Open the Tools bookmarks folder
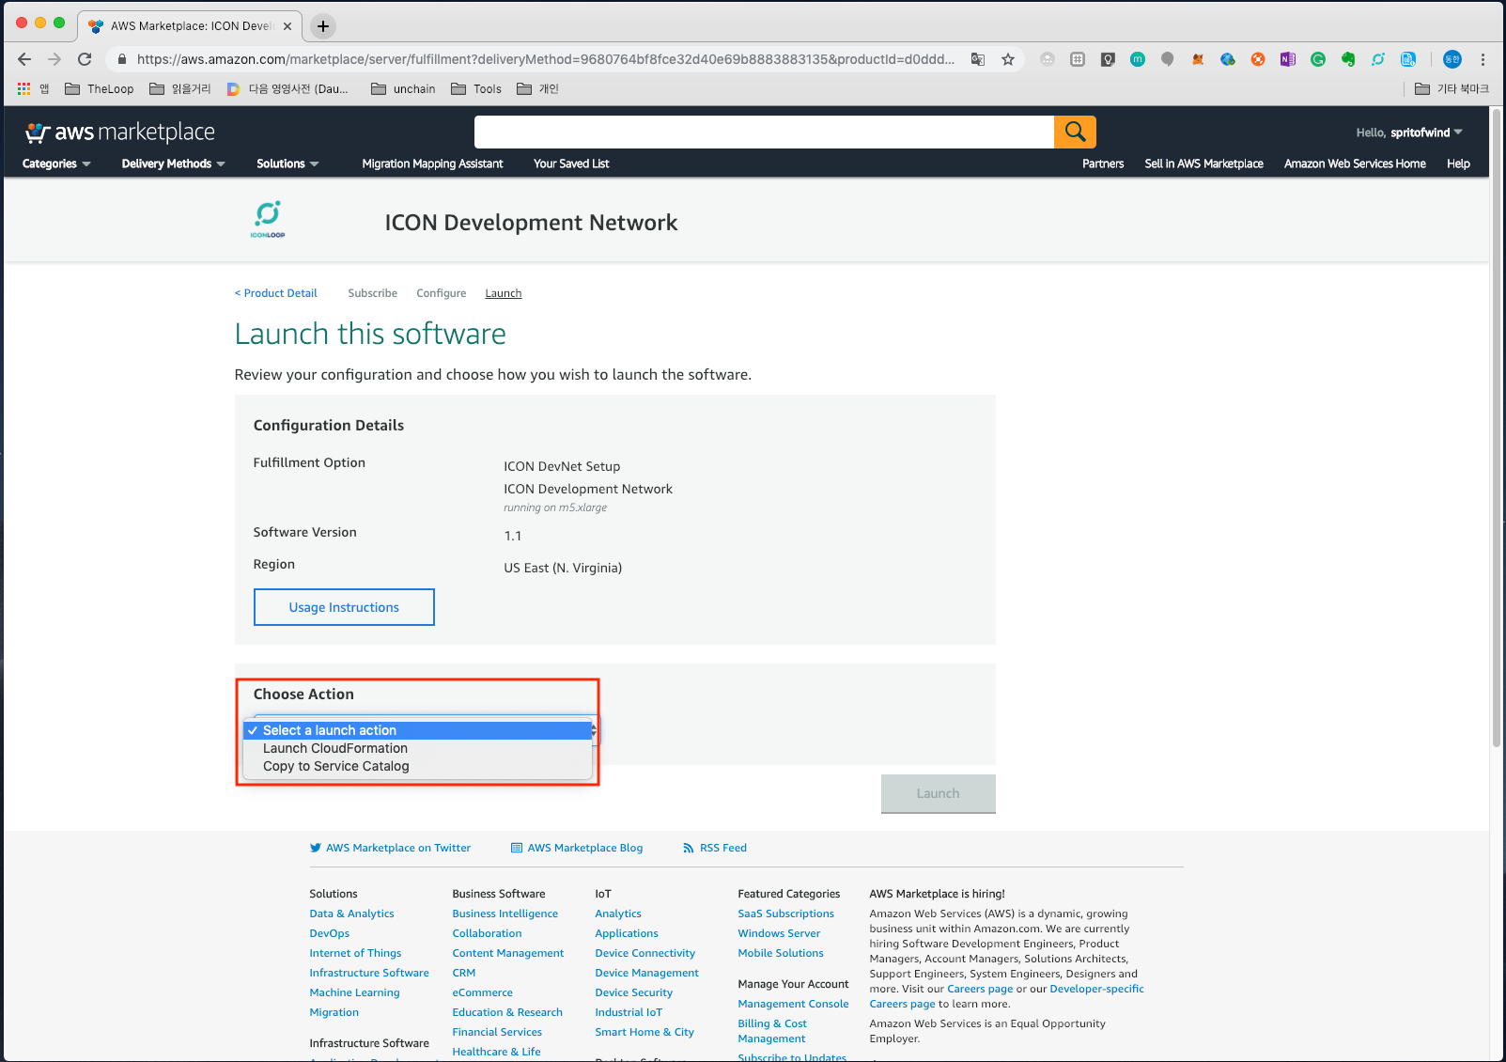The height and width of the screenshot is (1062, 1506). pyautogui.click(x=476, y=88)
